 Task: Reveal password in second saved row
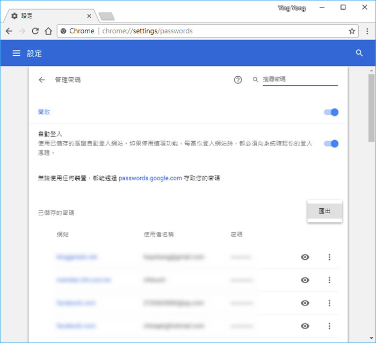point(305,280)
